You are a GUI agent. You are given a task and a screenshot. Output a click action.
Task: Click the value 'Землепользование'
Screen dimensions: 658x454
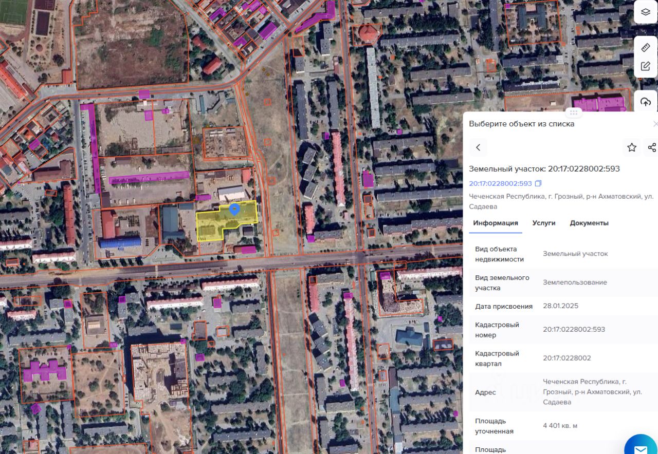pos(575,282)
